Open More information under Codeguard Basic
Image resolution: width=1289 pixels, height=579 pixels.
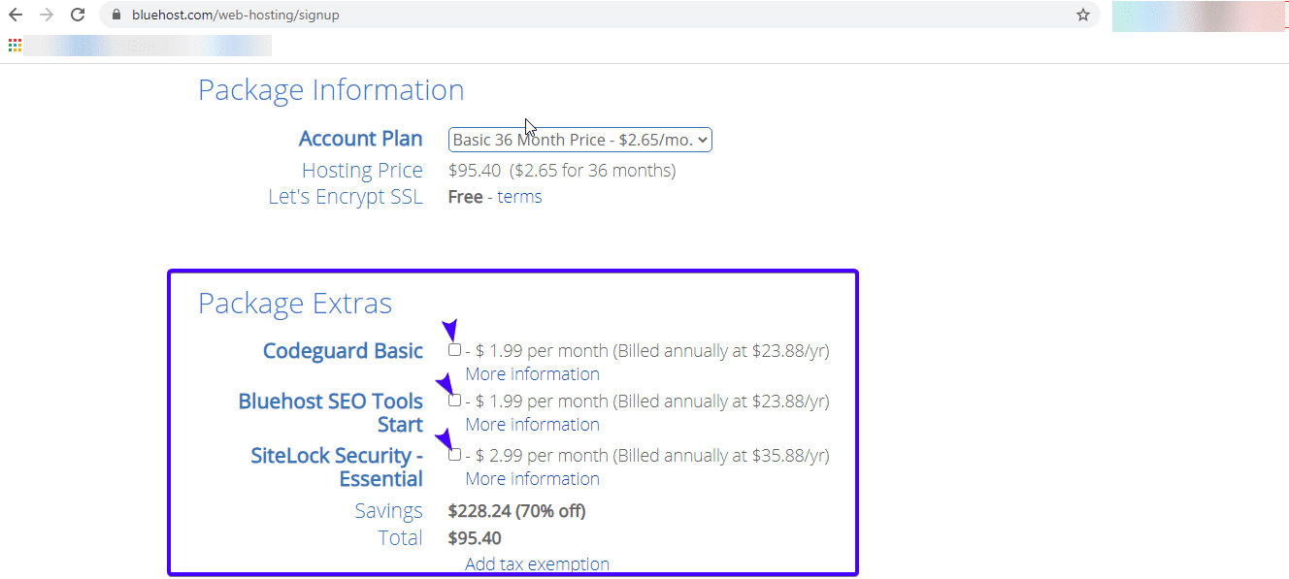coord(532,374)
